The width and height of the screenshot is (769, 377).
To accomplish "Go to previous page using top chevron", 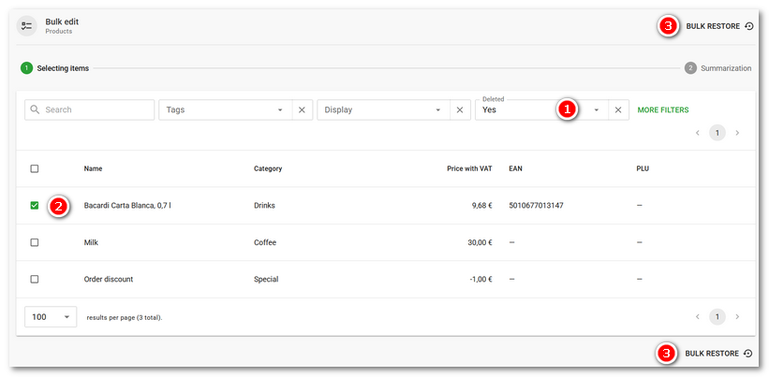I will click(697, 133).
